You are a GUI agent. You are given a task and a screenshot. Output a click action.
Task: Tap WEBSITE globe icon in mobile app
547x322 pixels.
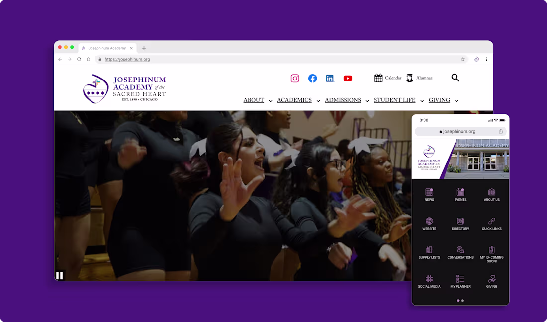tap(429, 221)
